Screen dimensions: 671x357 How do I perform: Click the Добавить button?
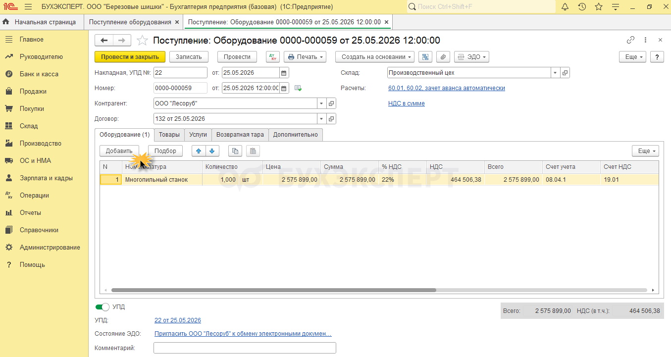[119, 151]
